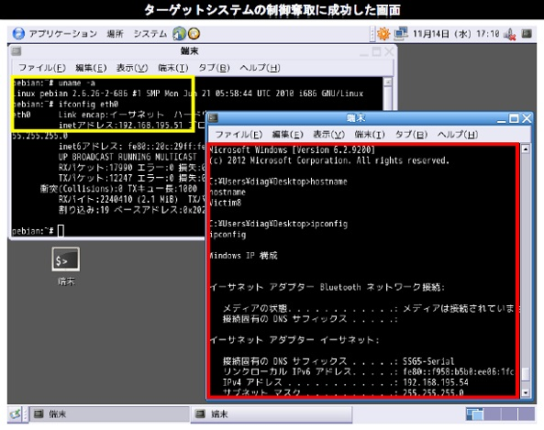
Task: Select second 端末 taskbar button
Action: pyautogui.click(x=272, y=413)
